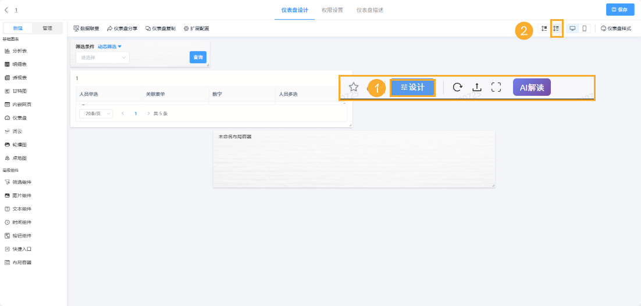Add a 文本组件 text component
Screen dimensions: 641x306
coord(17,209)
